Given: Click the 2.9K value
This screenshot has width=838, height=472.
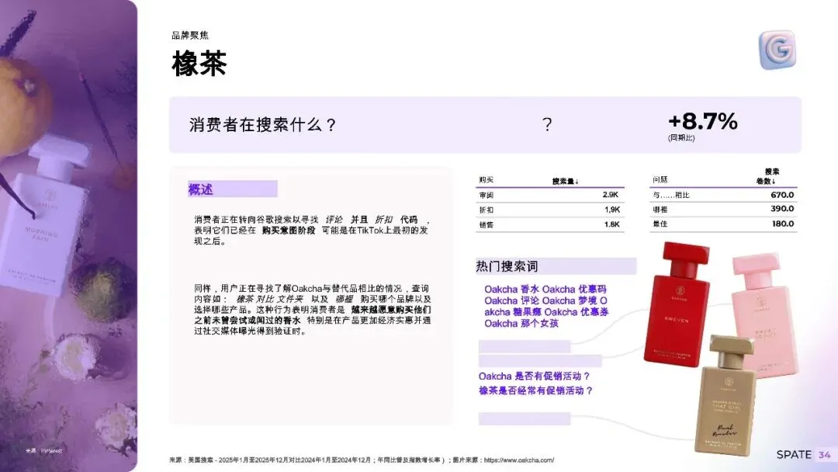Looking at the screenshot, I should point(611,195).
